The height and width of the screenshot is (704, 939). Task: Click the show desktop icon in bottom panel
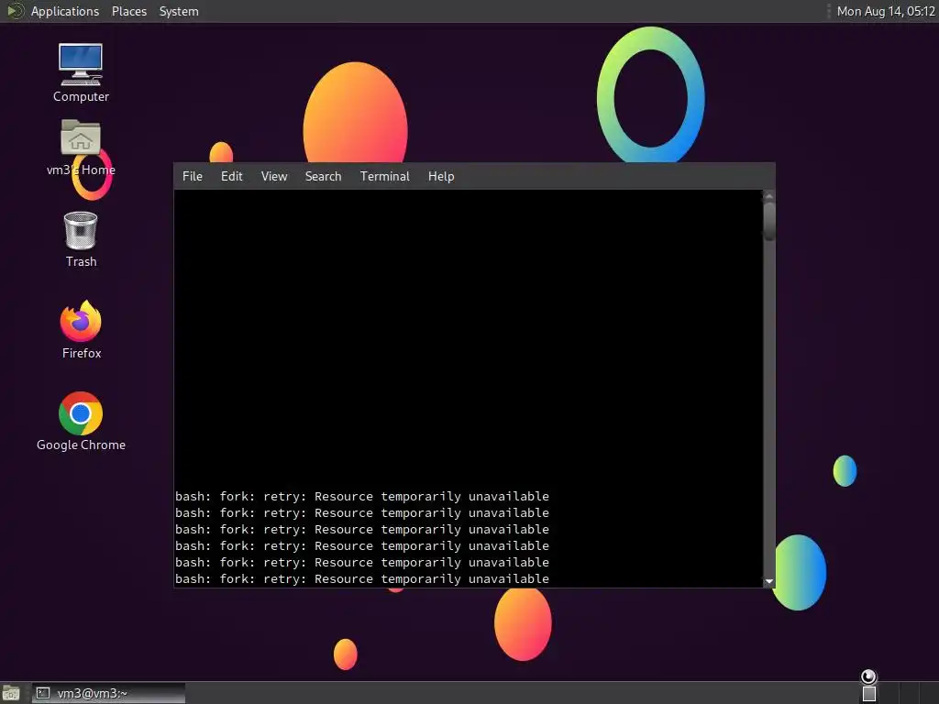[11, 693]
